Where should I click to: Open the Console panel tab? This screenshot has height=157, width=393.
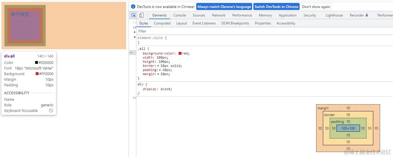[180, 15]
